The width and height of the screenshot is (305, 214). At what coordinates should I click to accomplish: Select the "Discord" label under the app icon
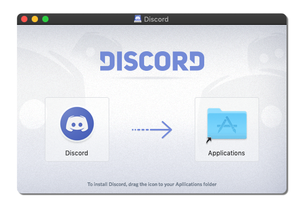tap(77, 153)
